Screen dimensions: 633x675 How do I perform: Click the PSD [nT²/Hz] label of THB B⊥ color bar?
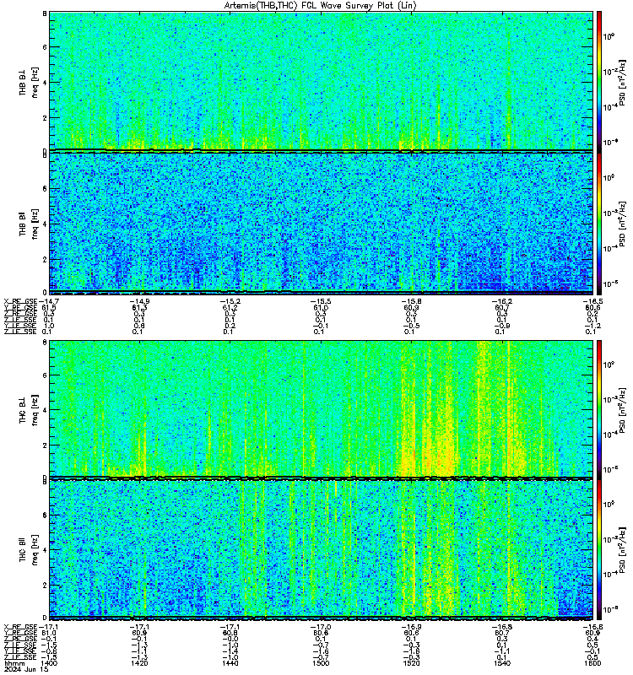[622, 83]
